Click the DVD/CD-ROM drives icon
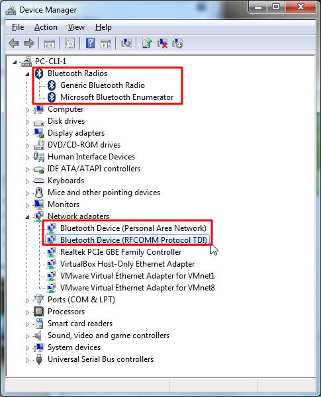Image resolution: width=321 pixels, height=397 pixels. pyautogui.click(x=39, y=145)
